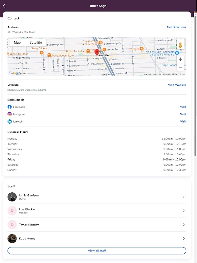This screenshot has width=197, height=263.
Task: Open Katie Morey's profile photo
Action: (x=12, y=239)
